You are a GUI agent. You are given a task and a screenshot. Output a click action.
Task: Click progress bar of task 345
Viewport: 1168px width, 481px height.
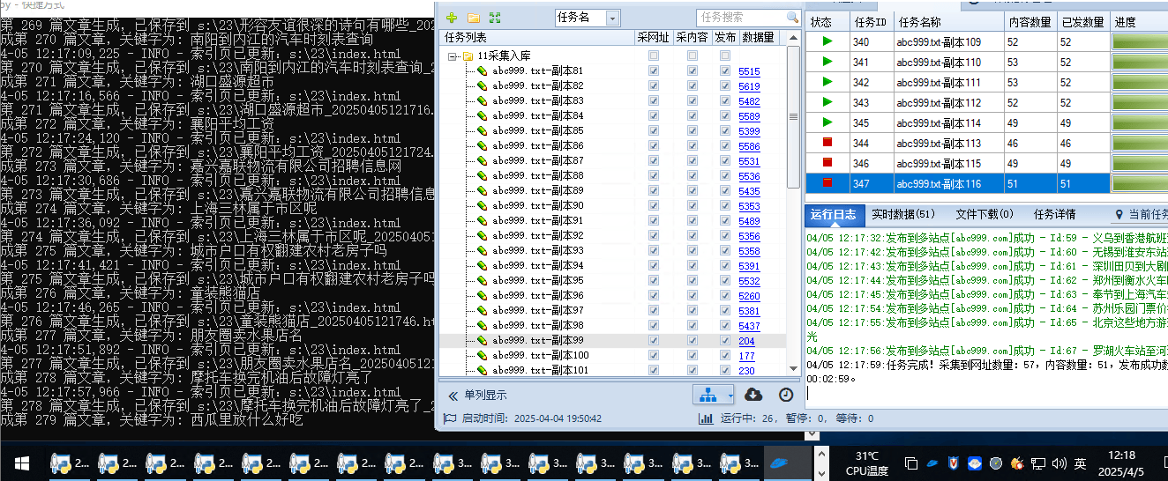point(1139,122)
